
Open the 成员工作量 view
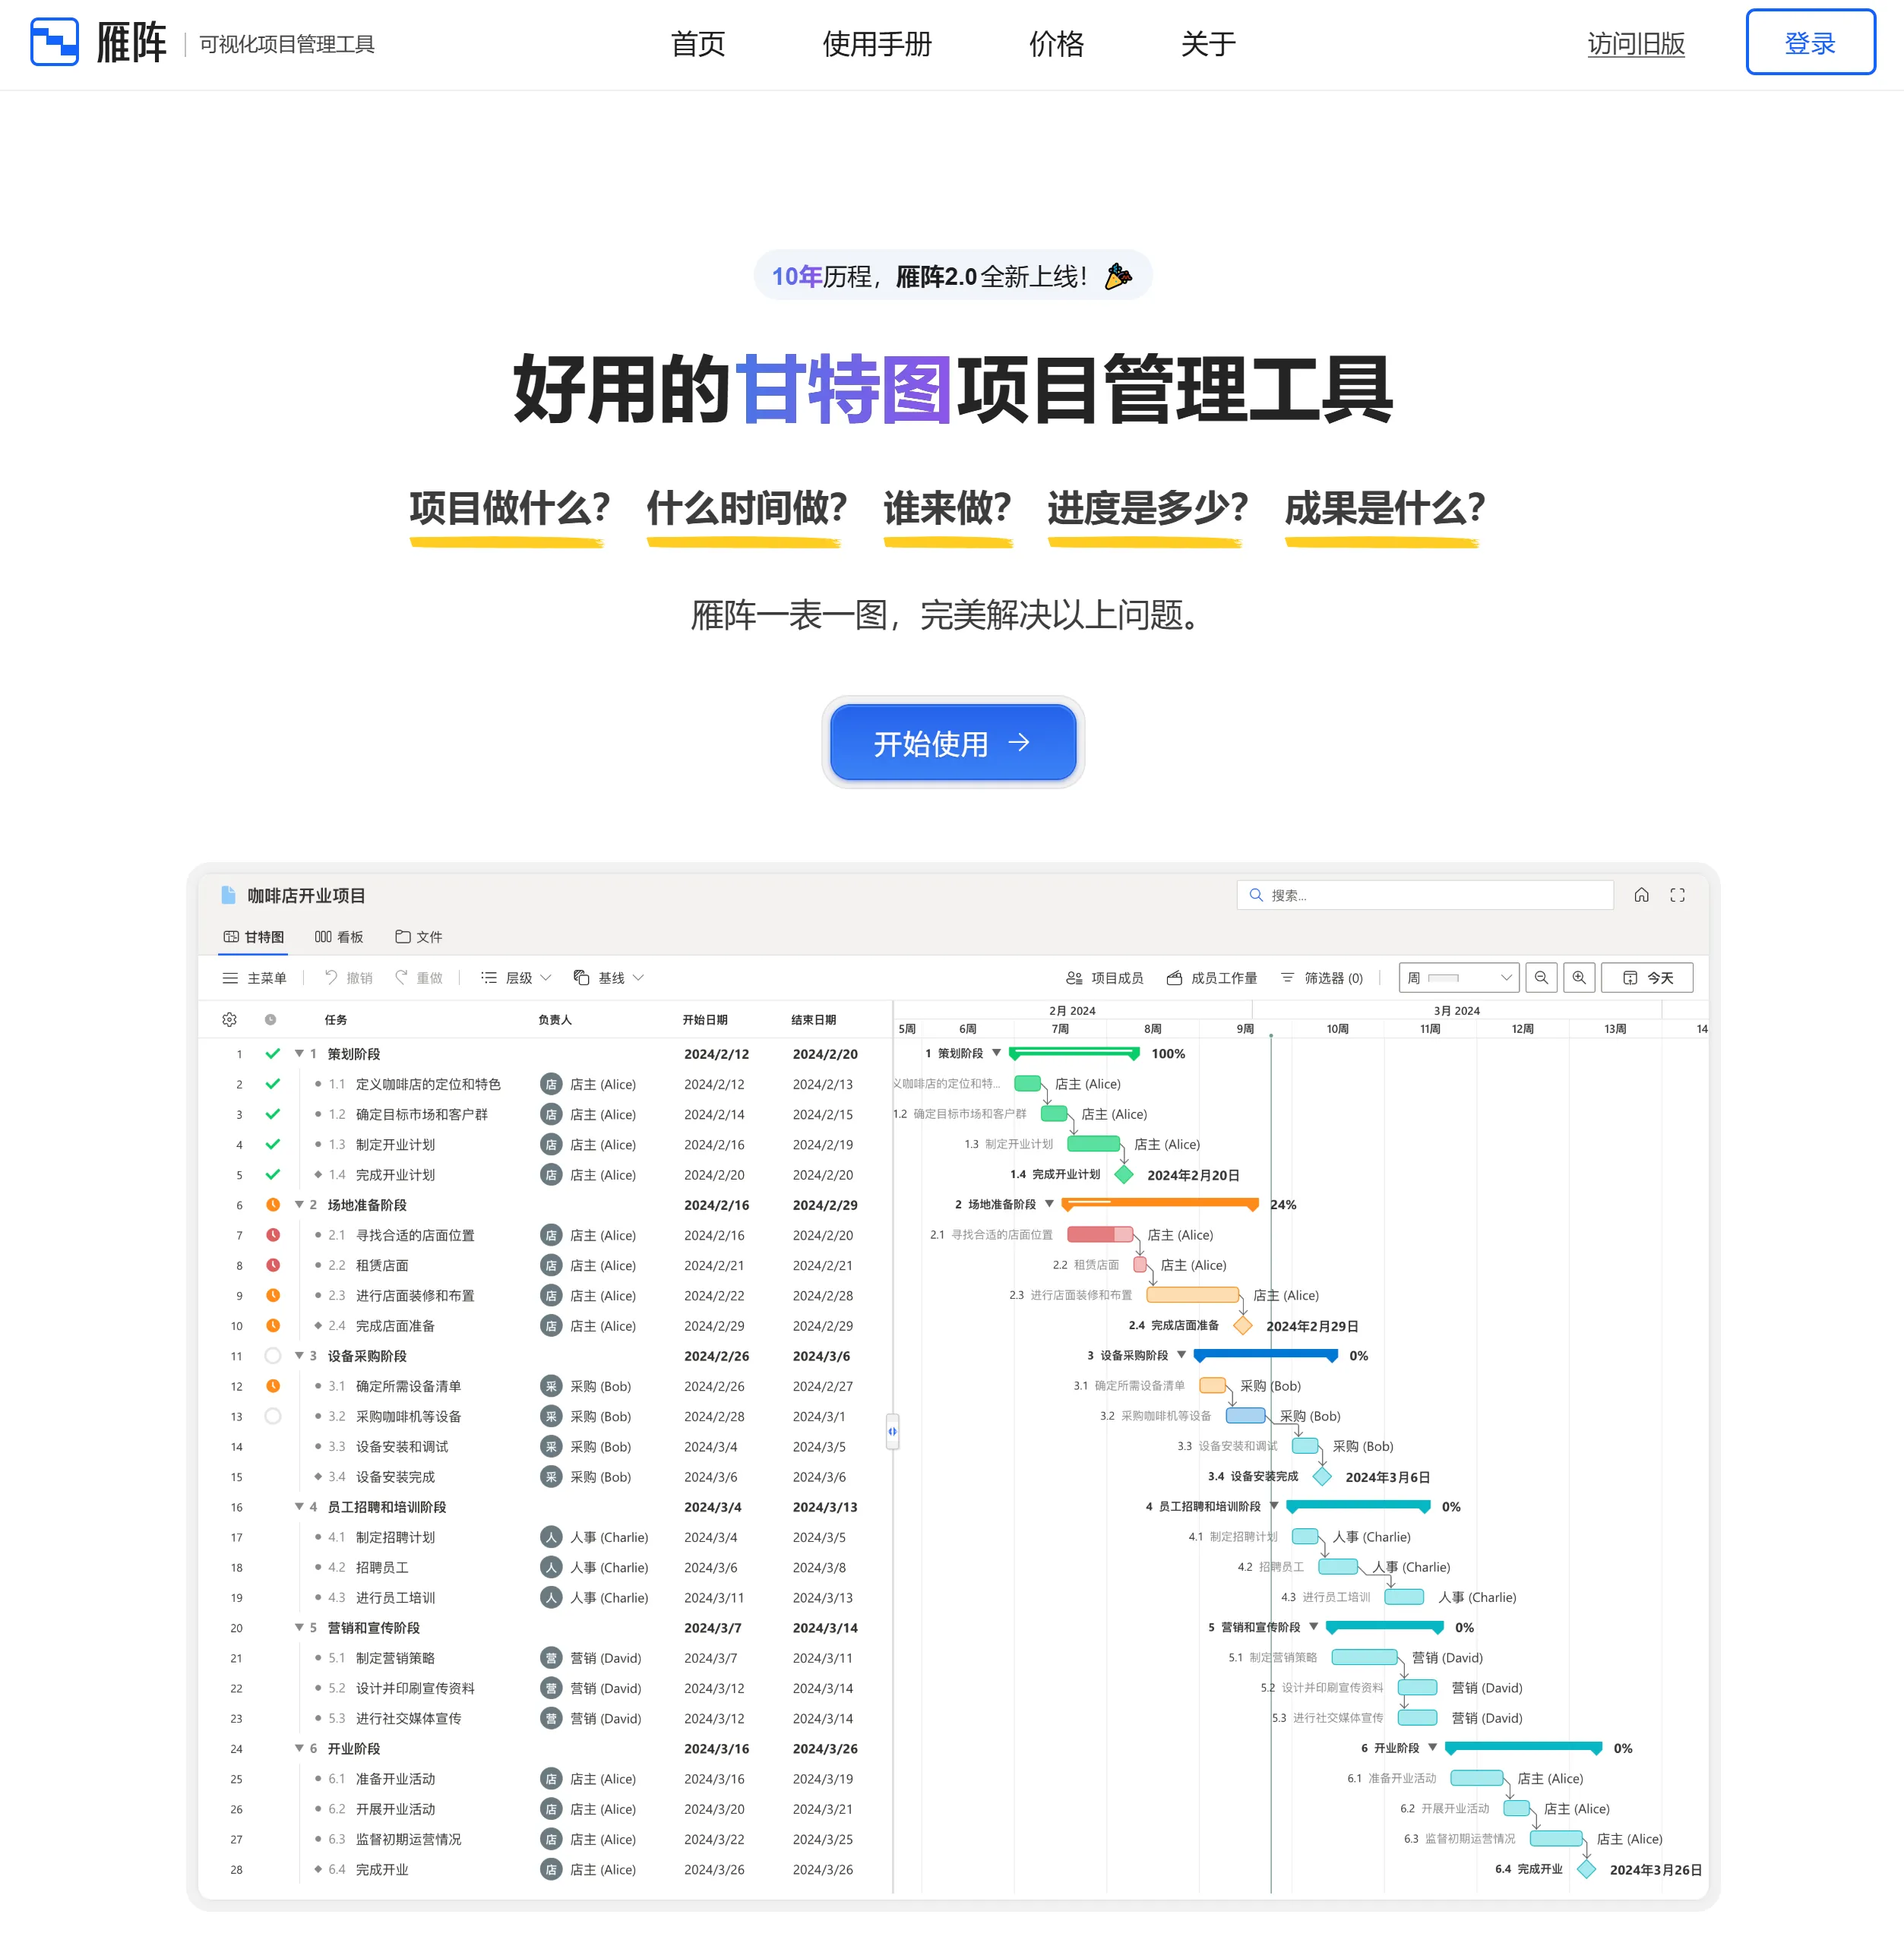click(x=1212, y=978)
